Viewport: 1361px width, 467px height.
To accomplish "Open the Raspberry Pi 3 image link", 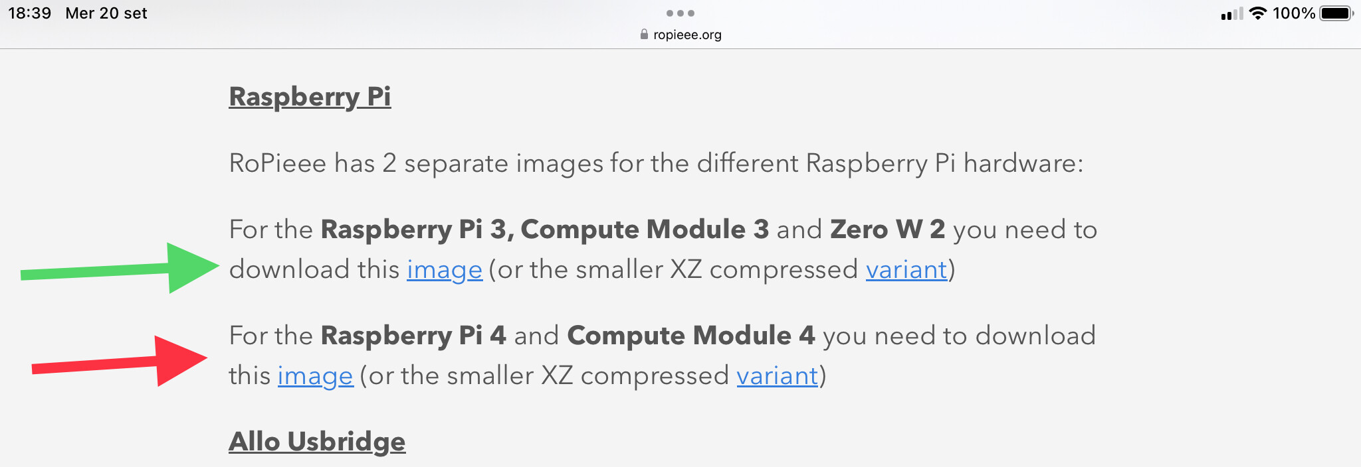I will pos(445,270).
